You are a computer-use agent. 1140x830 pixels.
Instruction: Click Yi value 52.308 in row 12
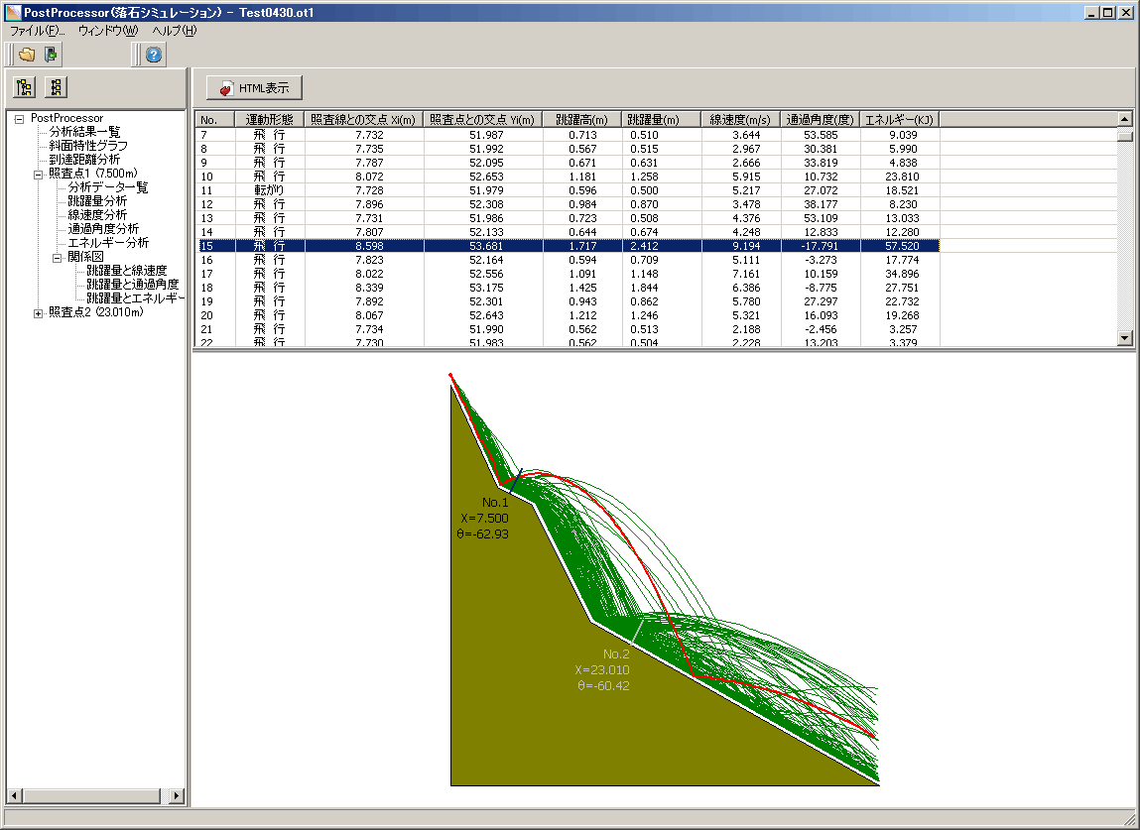click(486, 205)
